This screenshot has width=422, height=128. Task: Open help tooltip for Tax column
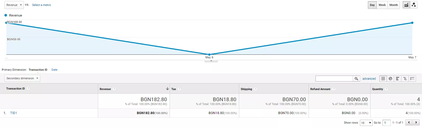pyautogui.click(x=179, y=89)
